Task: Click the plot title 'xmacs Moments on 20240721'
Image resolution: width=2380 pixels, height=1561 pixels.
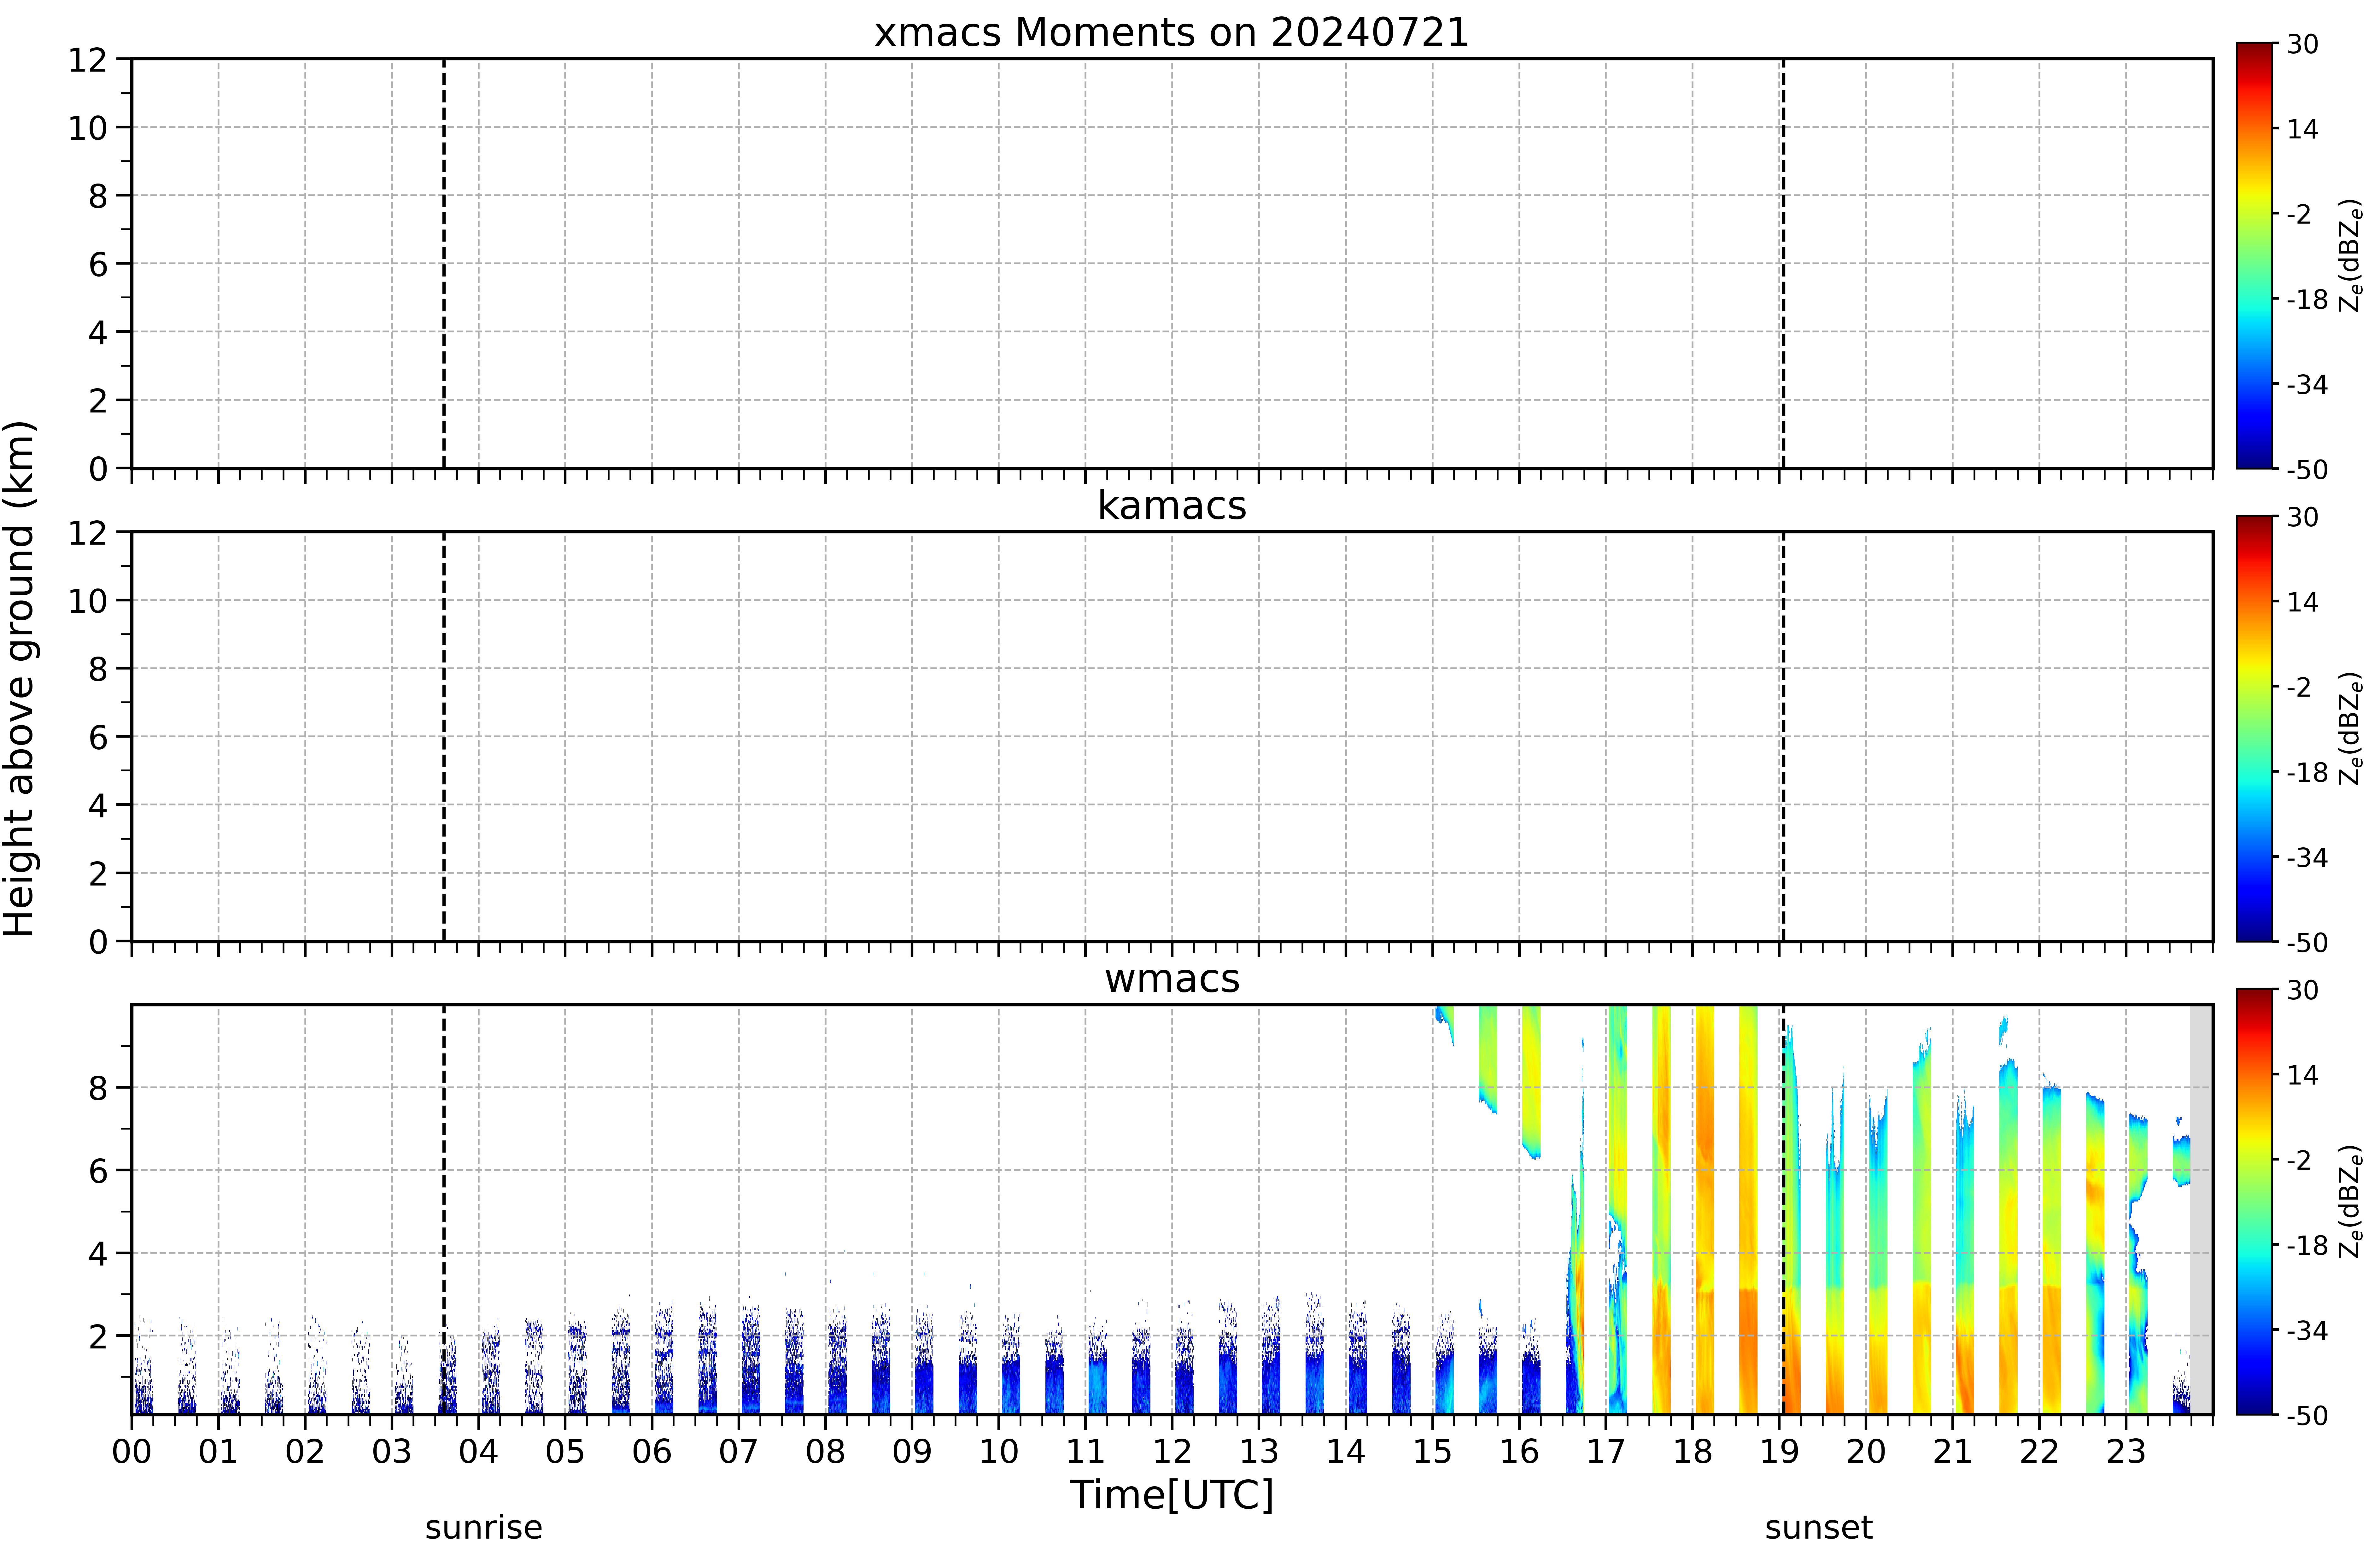Action: [x=1171, y=32]
